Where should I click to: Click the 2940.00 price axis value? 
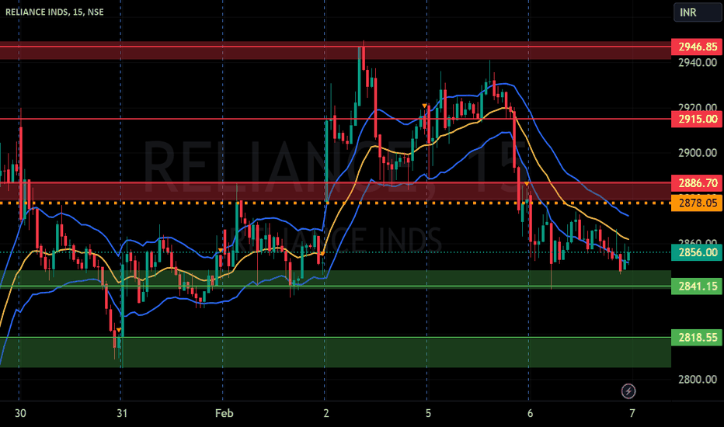(698, 63)
